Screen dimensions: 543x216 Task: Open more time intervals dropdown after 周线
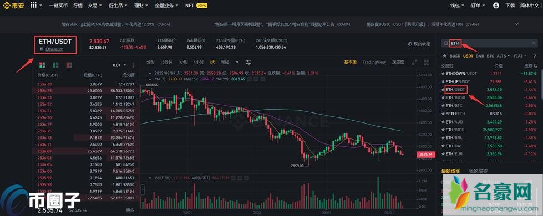[237, 62]
